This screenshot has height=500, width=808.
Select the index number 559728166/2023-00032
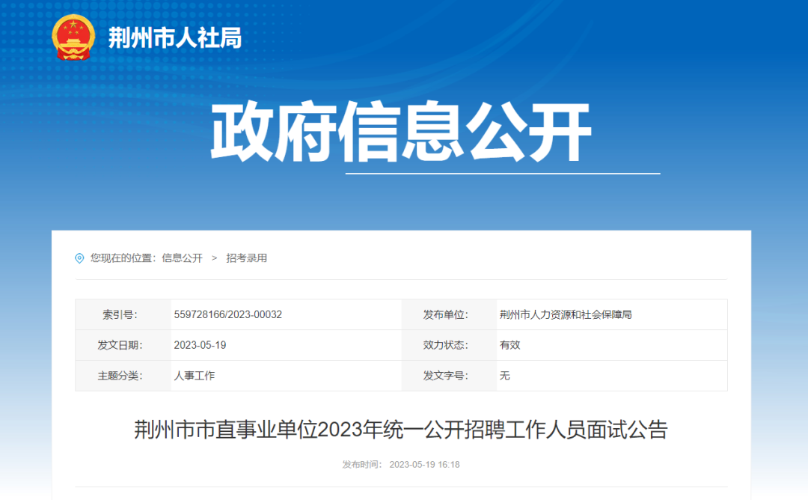click(x=227, y=314)
